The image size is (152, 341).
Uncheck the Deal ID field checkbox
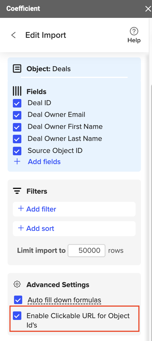tap(17, 103)
